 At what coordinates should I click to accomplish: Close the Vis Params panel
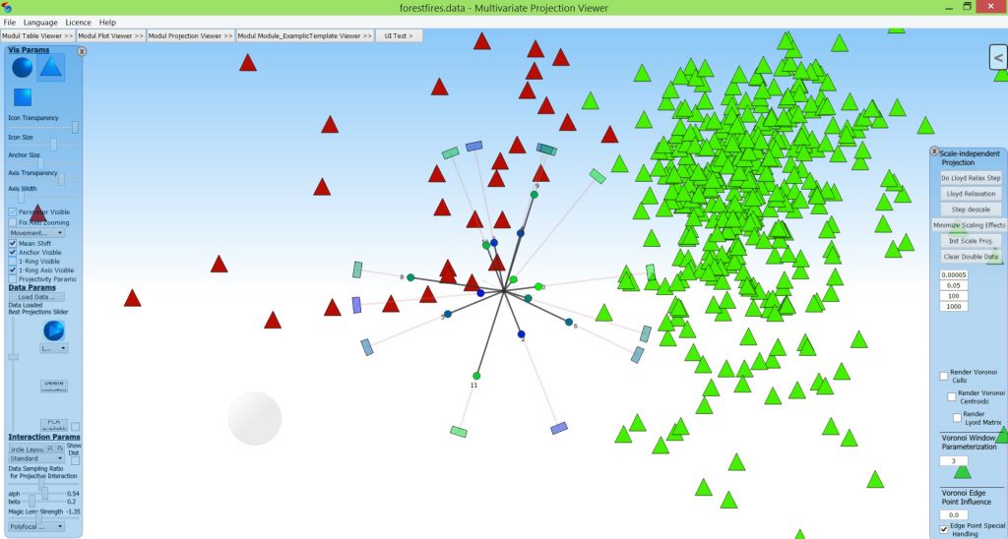coord(82,51)
